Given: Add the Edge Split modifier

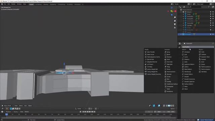Looking at the screenshot, I should coord(169,64).
